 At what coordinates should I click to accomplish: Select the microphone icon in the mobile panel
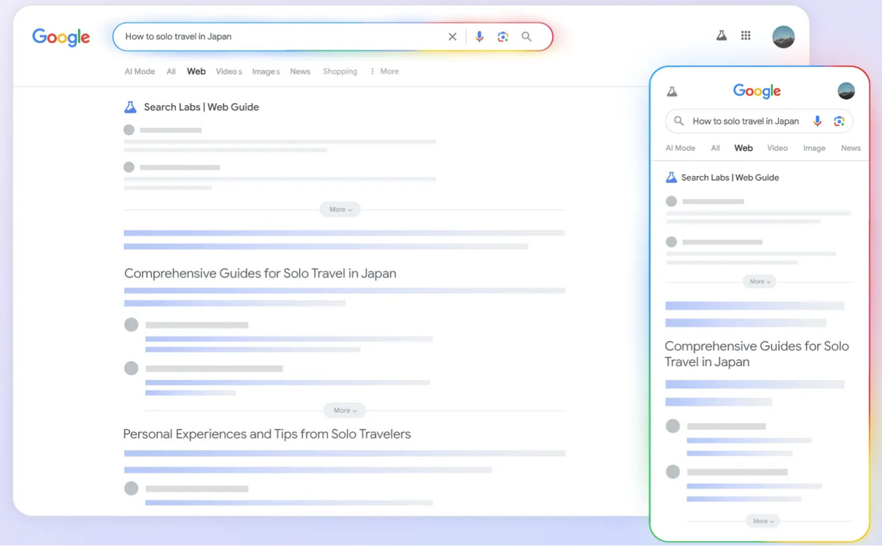(x=817, y=121)
